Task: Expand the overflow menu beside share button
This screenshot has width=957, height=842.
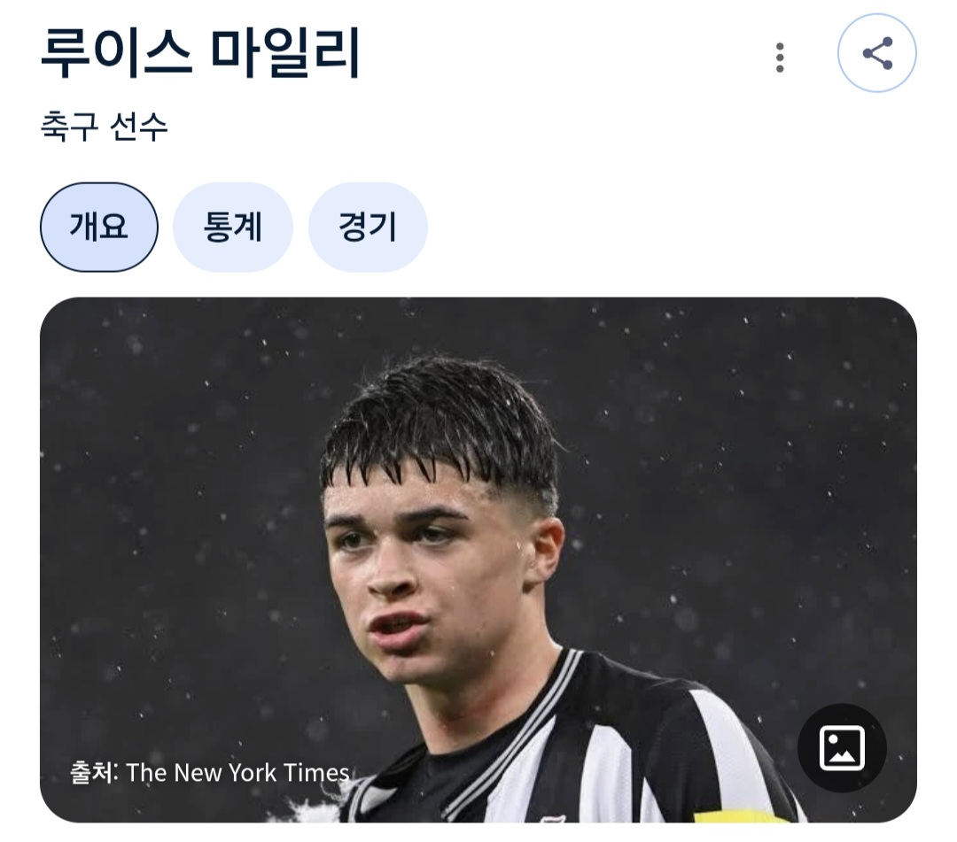Action: (x=780, y=58)
